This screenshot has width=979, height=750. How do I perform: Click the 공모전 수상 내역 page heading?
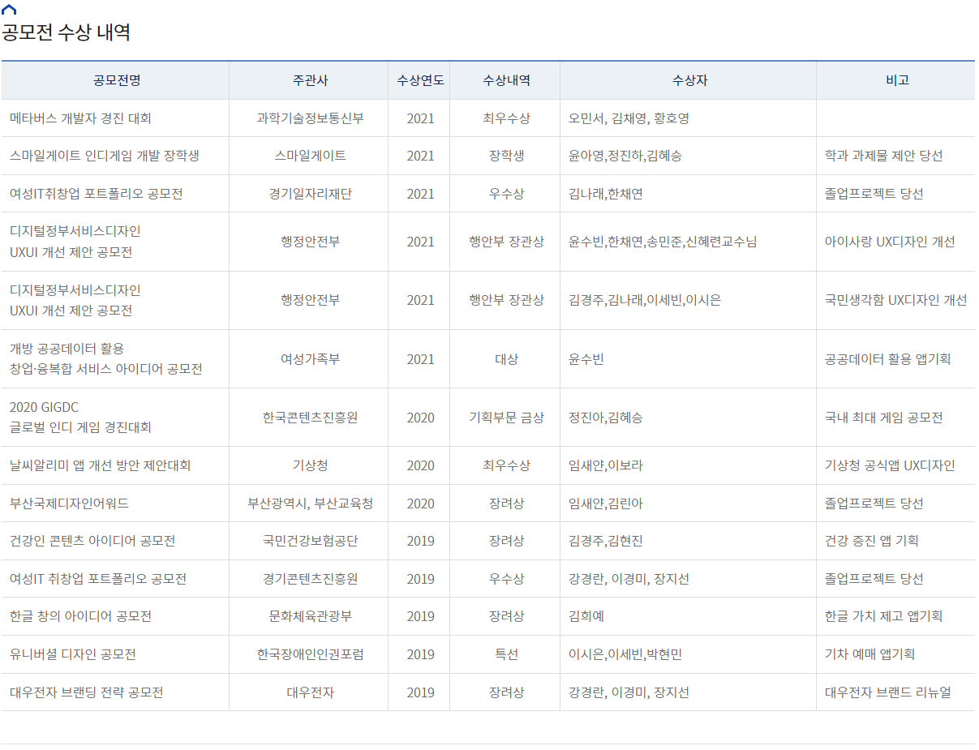click(x=66, y=33)
